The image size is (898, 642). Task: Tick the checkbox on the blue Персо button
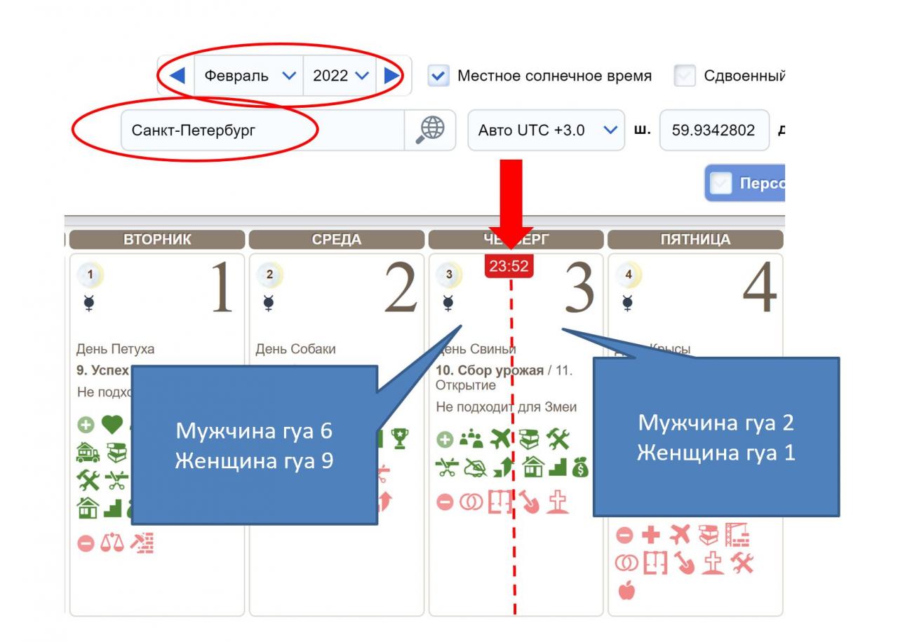point(721,184)
